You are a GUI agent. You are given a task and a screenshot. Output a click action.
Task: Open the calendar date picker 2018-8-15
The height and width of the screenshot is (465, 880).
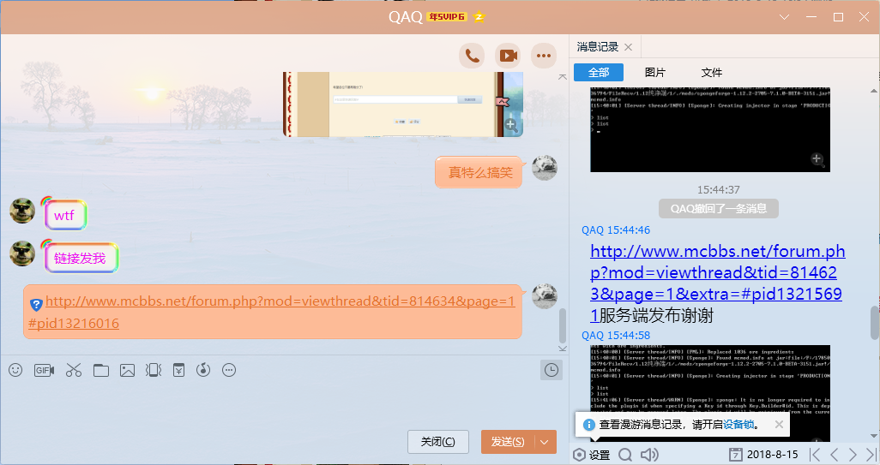pos(763,455)
